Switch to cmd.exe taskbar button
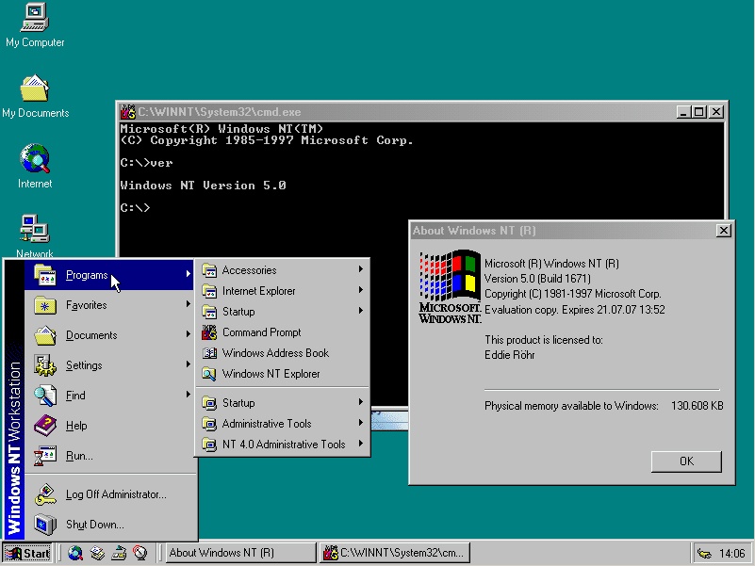This screenshot has height=566, width=755. [394, 553]
